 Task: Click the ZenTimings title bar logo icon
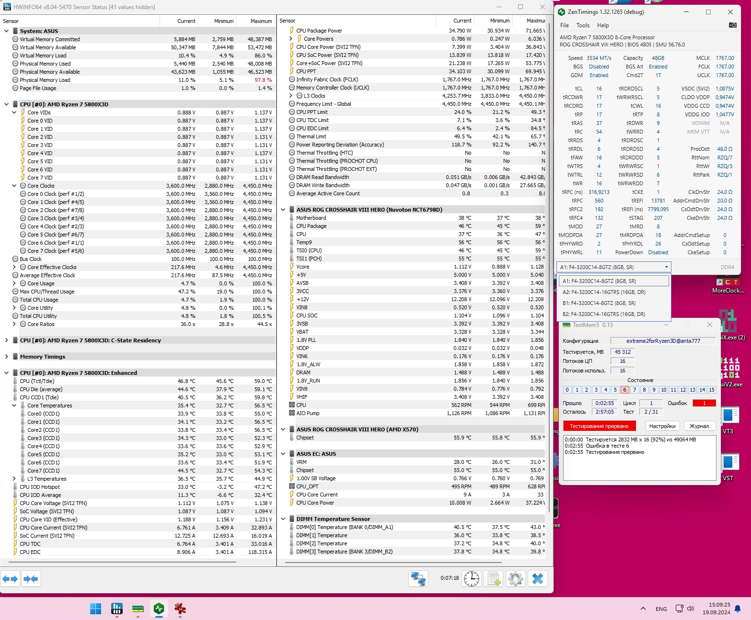pos(561,12)
